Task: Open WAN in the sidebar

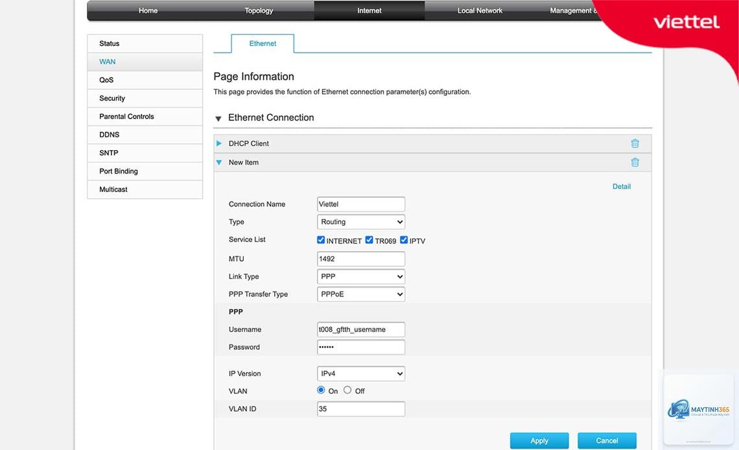Action: pyautogui.click(x=145, y=62)
